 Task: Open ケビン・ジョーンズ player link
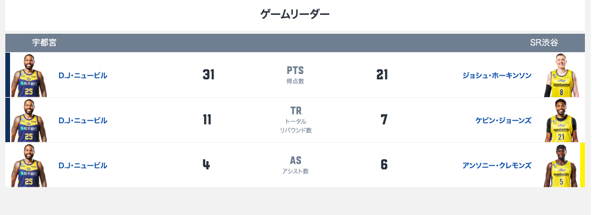(503, 121)
